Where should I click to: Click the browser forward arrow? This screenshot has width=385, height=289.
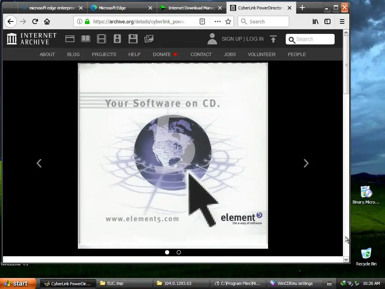[x=23, y=21]
